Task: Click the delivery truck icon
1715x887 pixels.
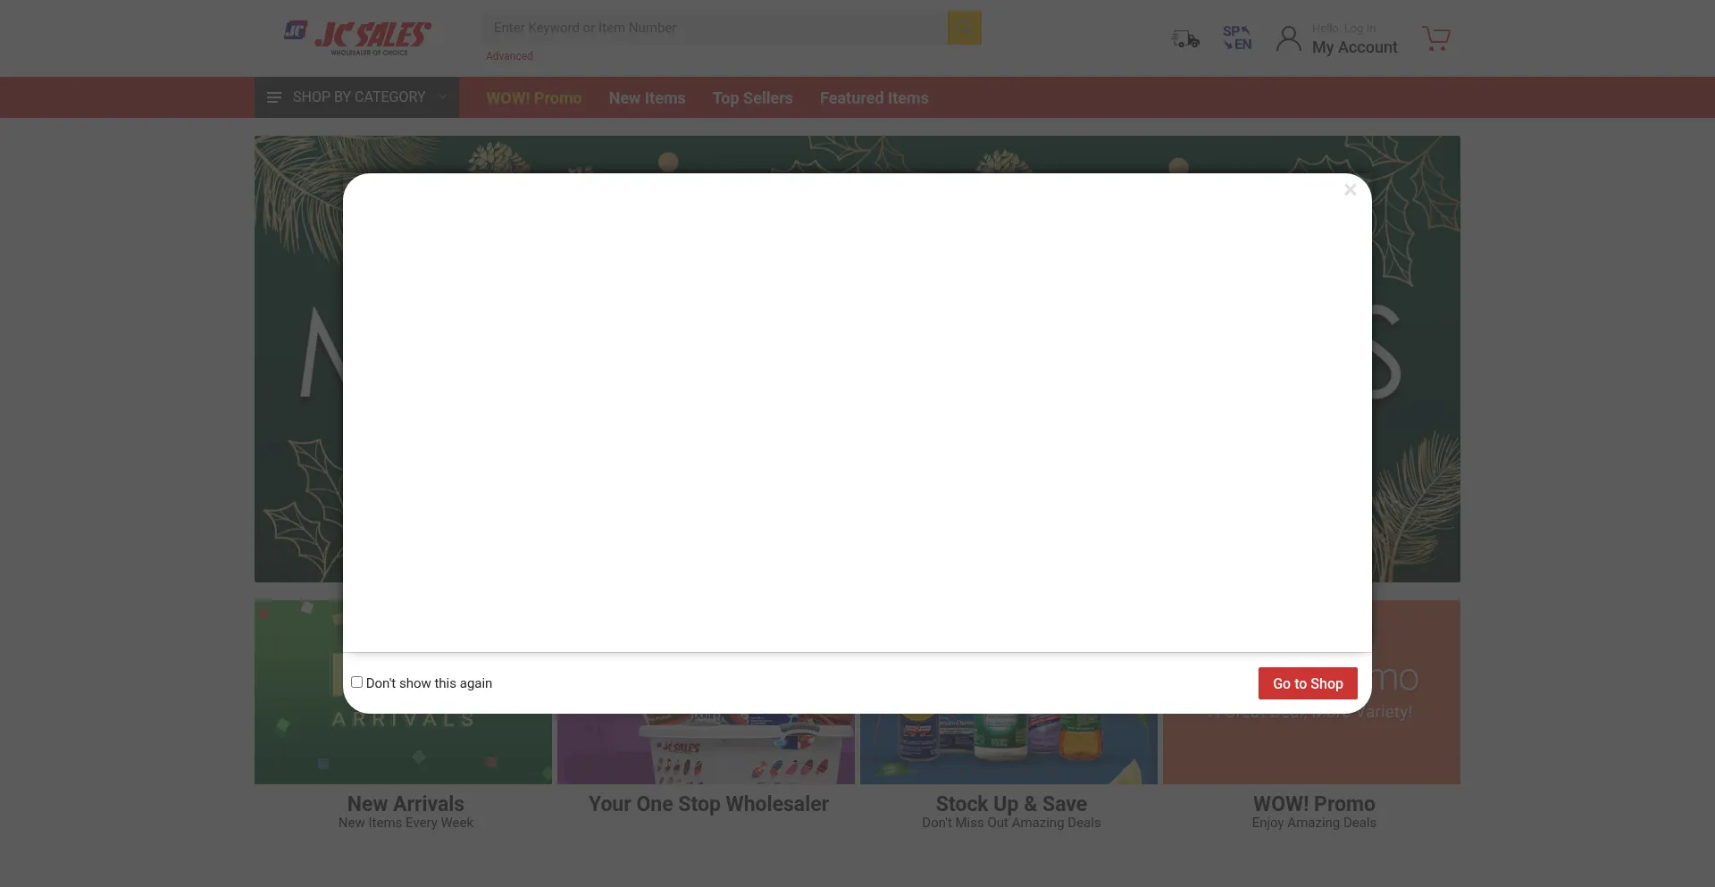Action: (x=1185, y=38)
